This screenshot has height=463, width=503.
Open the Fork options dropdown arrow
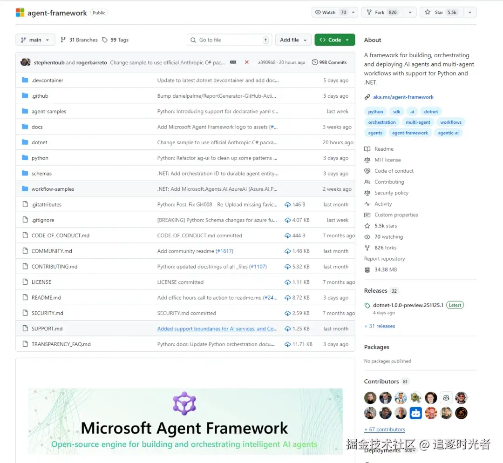(410, 12)
